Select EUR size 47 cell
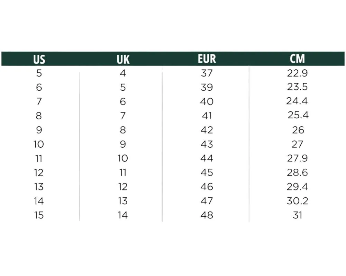 coord(207,201)
